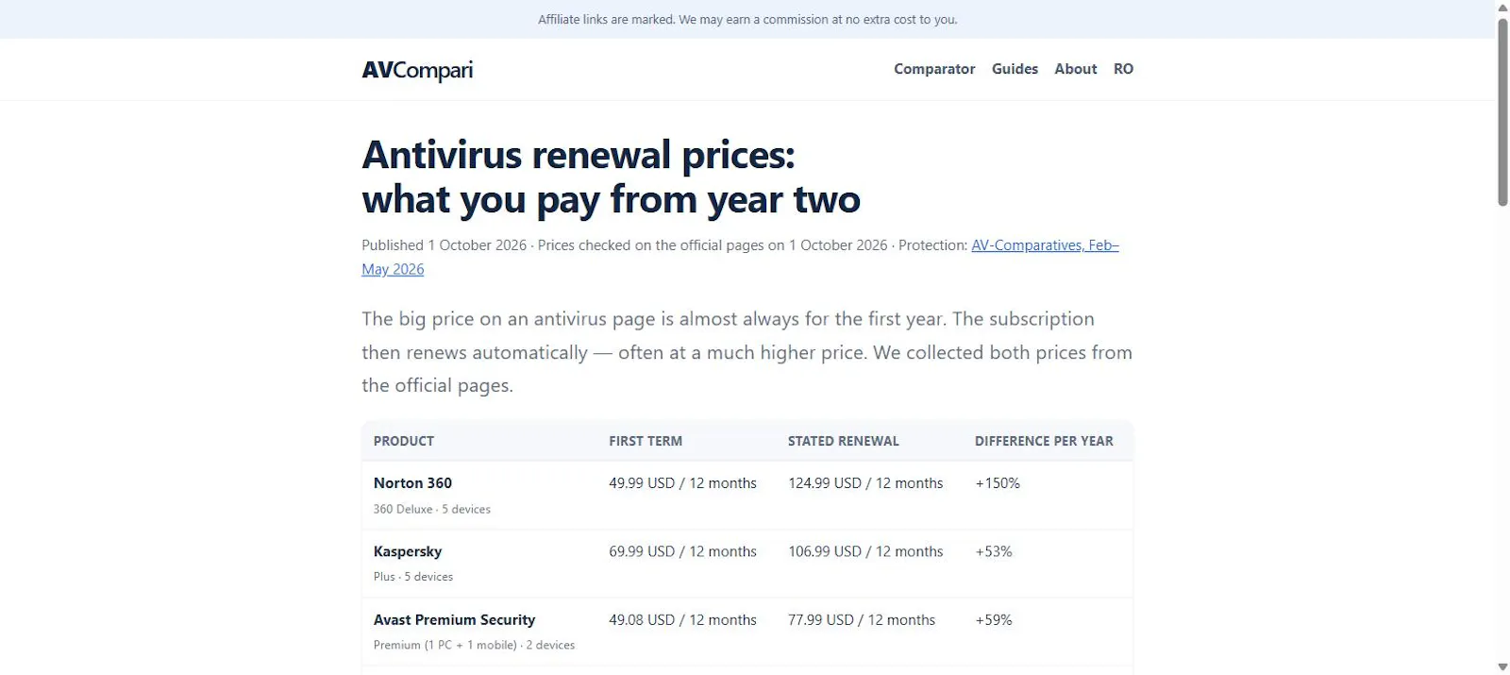This screenshot has height=675, width=1510.
Task: Click the First Term column header
Action: point(646,441)
